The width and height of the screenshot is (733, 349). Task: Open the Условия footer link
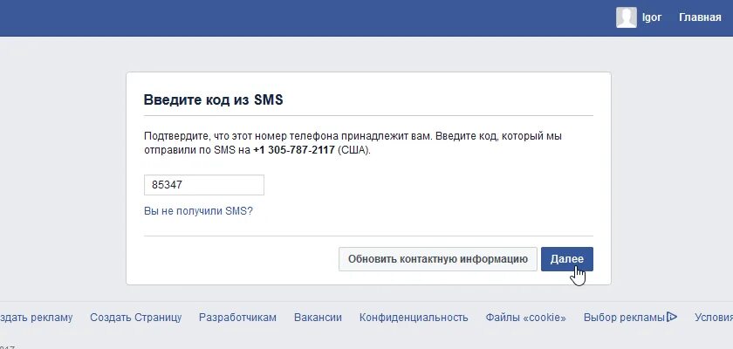point(714,318)
